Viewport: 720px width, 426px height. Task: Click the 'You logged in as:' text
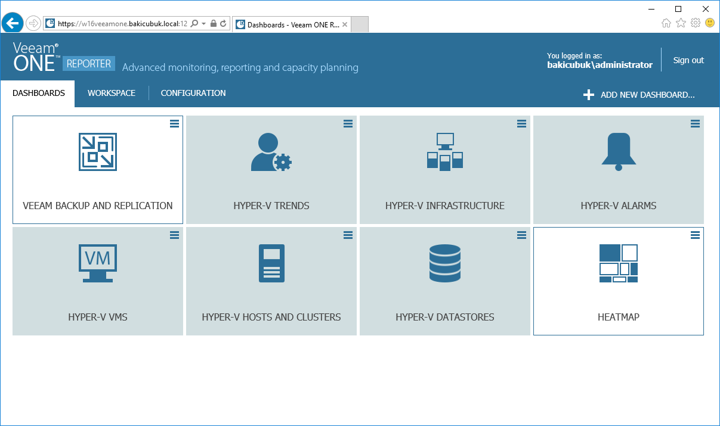point(574,56)
